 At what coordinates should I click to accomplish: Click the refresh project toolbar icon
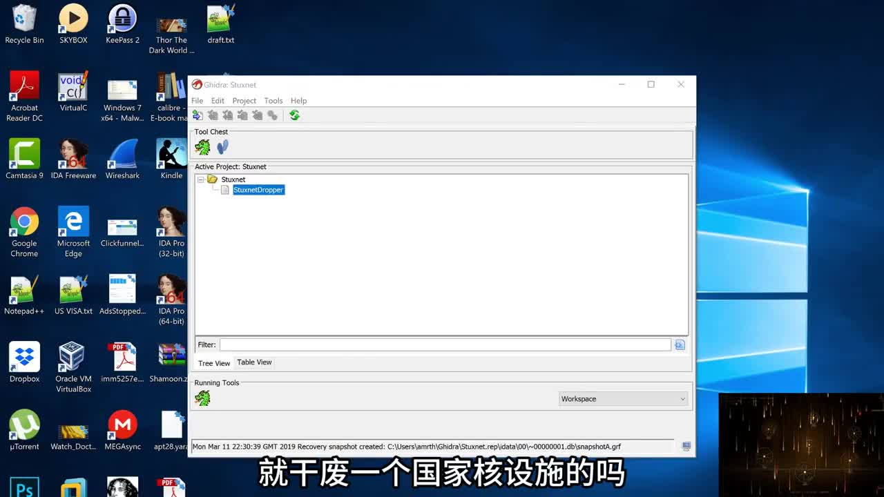point(295,115)
